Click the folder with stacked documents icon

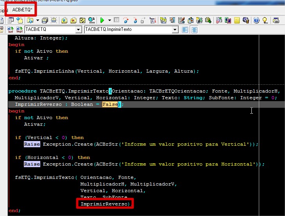pyautogui.click(x=190, y=20)
